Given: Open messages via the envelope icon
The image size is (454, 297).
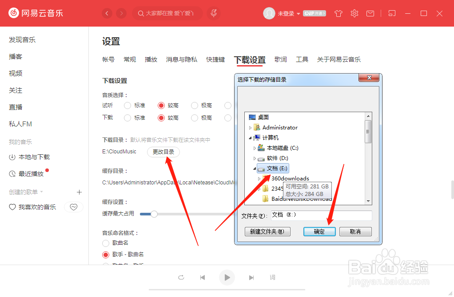Looking at the screenshot, I should [x=370, y=13].
